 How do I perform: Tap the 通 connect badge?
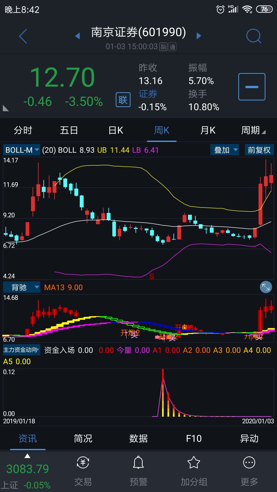point(172,47)
